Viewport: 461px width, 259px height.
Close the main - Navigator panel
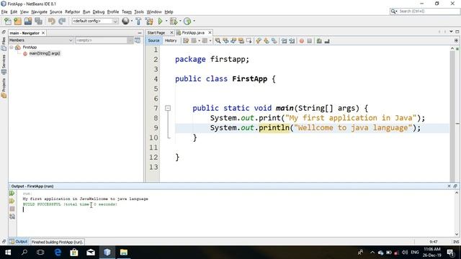pyautogui.click(x=43, y=33)
